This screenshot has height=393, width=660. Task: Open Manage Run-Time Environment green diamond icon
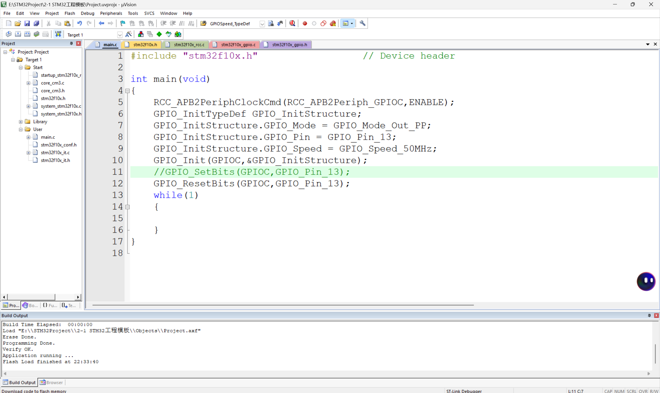[x=159, y=34]
